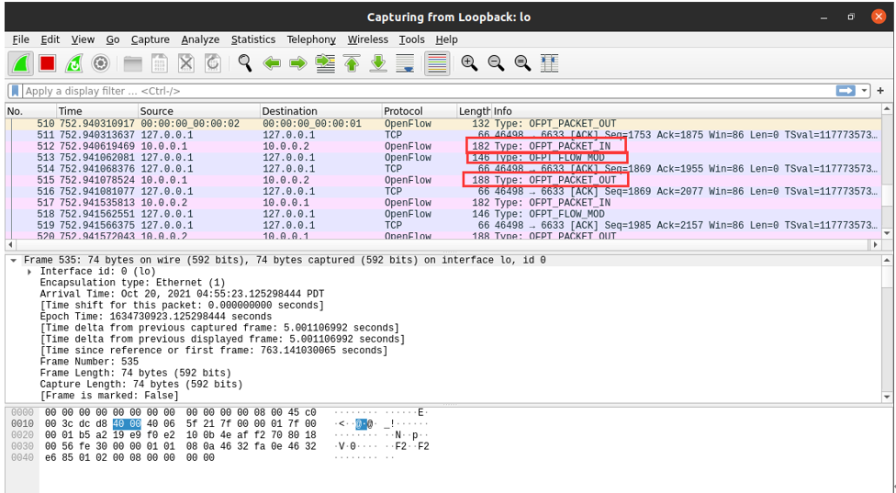This screenshot has width=896, height=493.
Task: Toggle auto-scroll during live capture
Action: tap(405, 63)
